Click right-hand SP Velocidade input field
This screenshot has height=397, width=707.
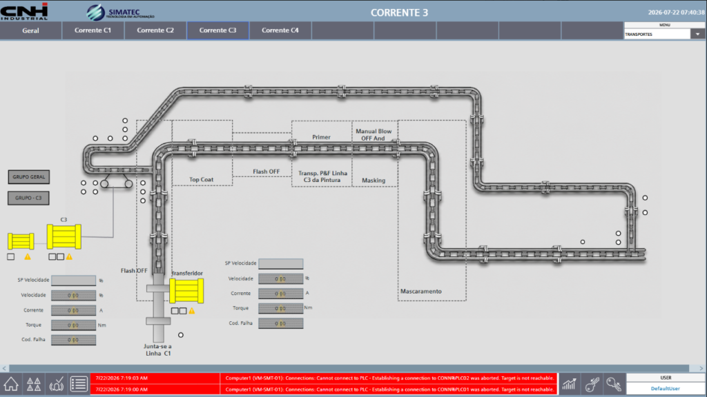(x=280, y=263)
